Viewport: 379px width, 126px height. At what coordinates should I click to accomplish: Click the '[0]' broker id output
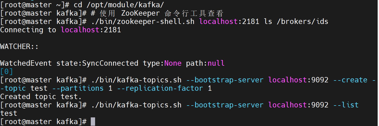pyautogui.click(x=6, y=72)
